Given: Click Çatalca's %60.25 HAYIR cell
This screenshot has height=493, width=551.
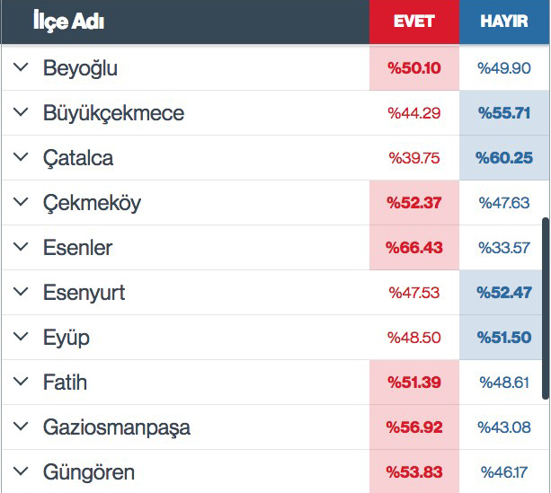Looking at the screenshot, I should [x=504, y=158].
